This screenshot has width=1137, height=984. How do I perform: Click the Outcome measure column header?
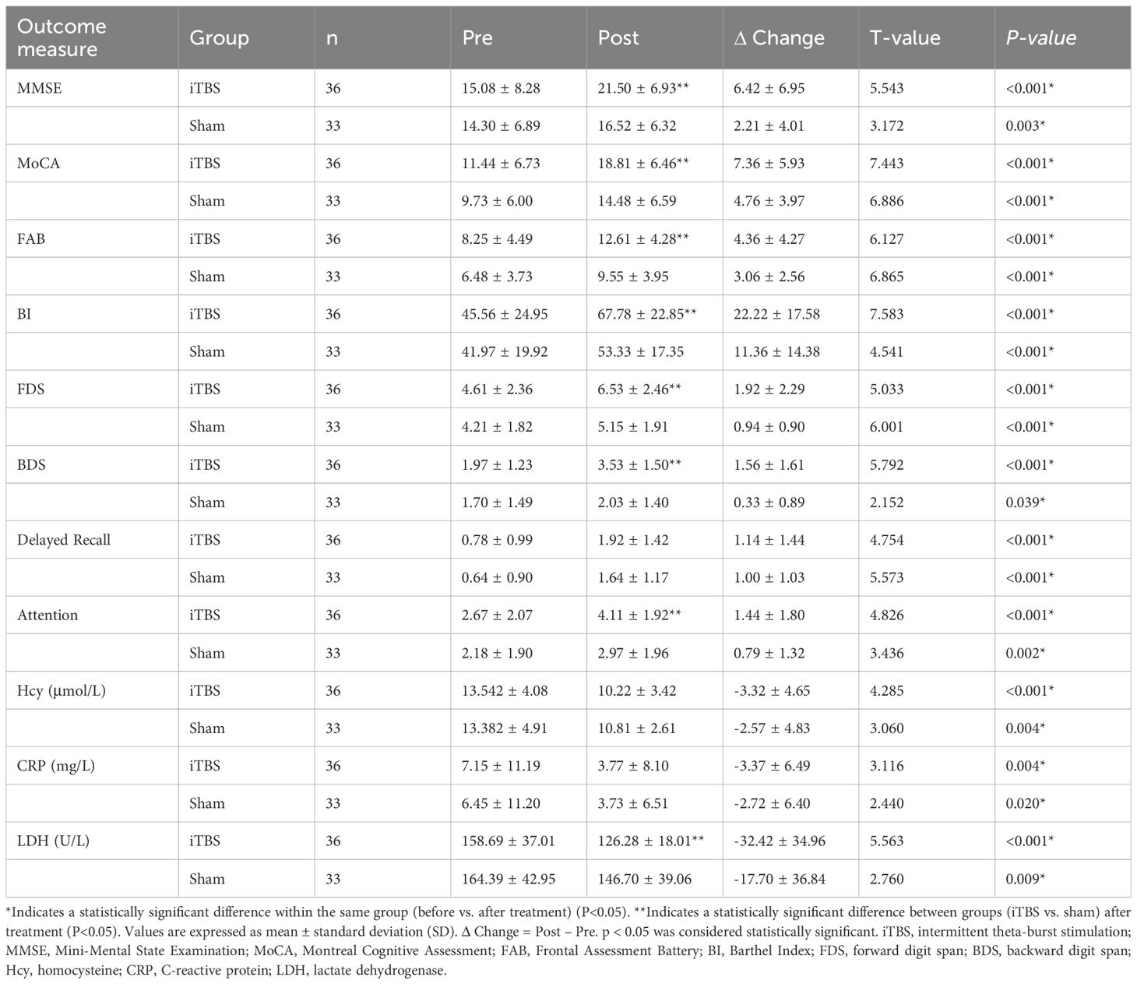pos(62,37)
